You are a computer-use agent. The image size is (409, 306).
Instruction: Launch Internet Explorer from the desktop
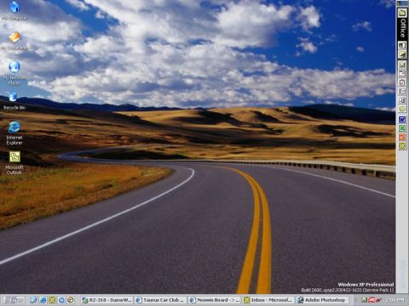pyautogui.click(x=14, y=133)
